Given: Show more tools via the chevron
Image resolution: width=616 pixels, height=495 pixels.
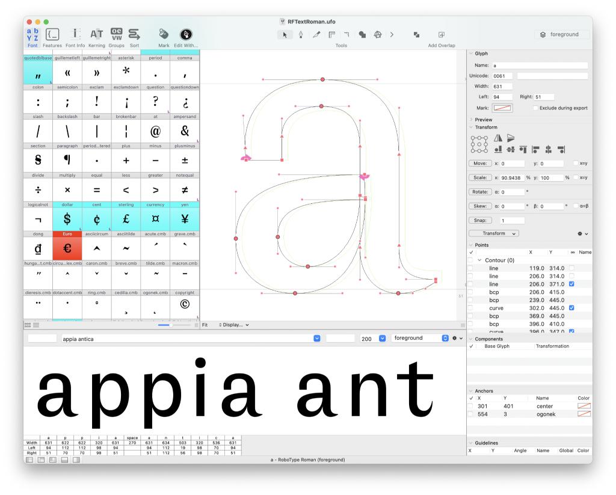Looking at the screenshot, I should pyautogui.click(x=392, y=34).
